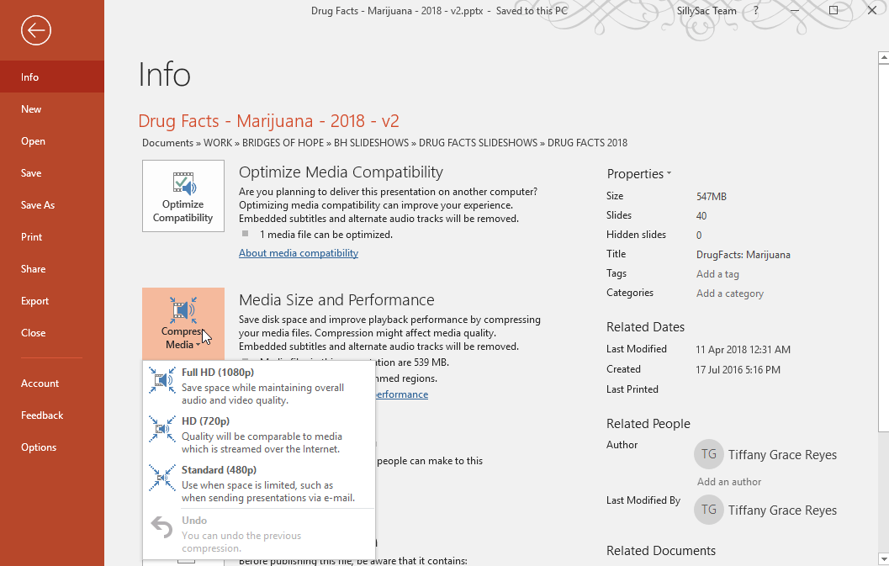Go to Save As in sidebar
The height and width of the screenshot is (566, 889).
pos(52,204)
